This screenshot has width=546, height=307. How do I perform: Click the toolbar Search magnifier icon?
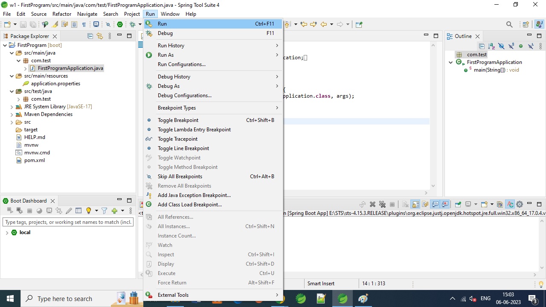pyautogui.click(x=509, y=24)
